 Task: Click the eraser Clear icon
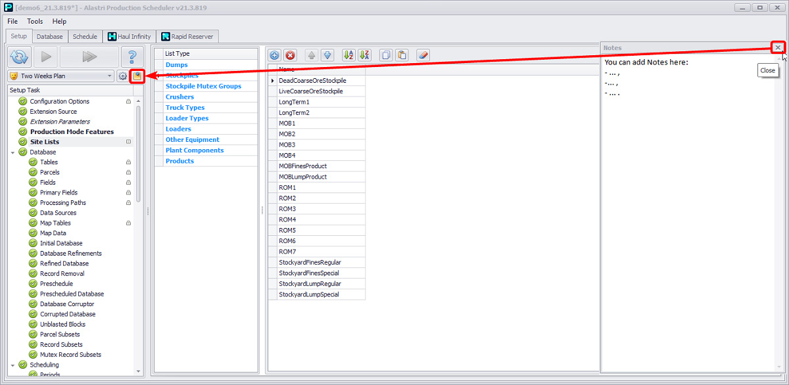pyautogui.click(x=423, y=56)
